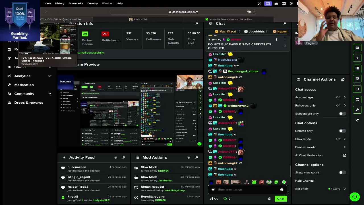Open the Bookmarks menu
Image resolution: width=364 pixels, height=205 pixels.
pos(76,3)
